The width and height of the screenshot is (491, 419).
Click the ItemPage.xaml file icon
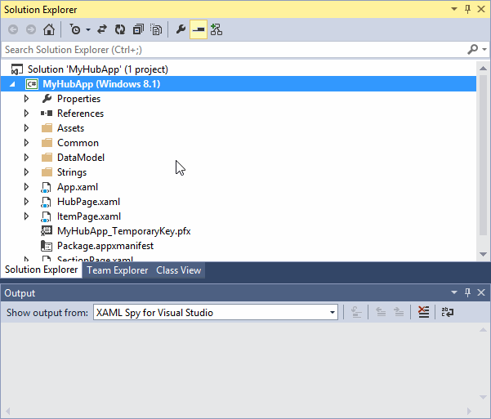pyautogui.click(x=47, y=216)
